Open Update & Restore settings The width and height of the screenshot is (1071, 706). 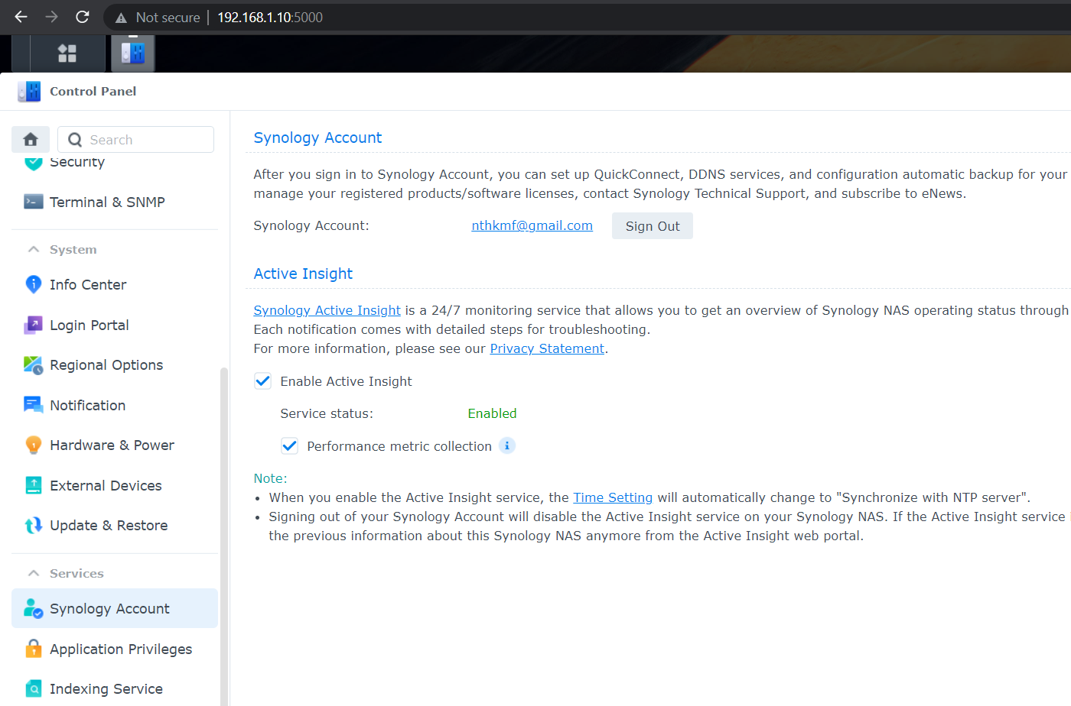point(108,525)
